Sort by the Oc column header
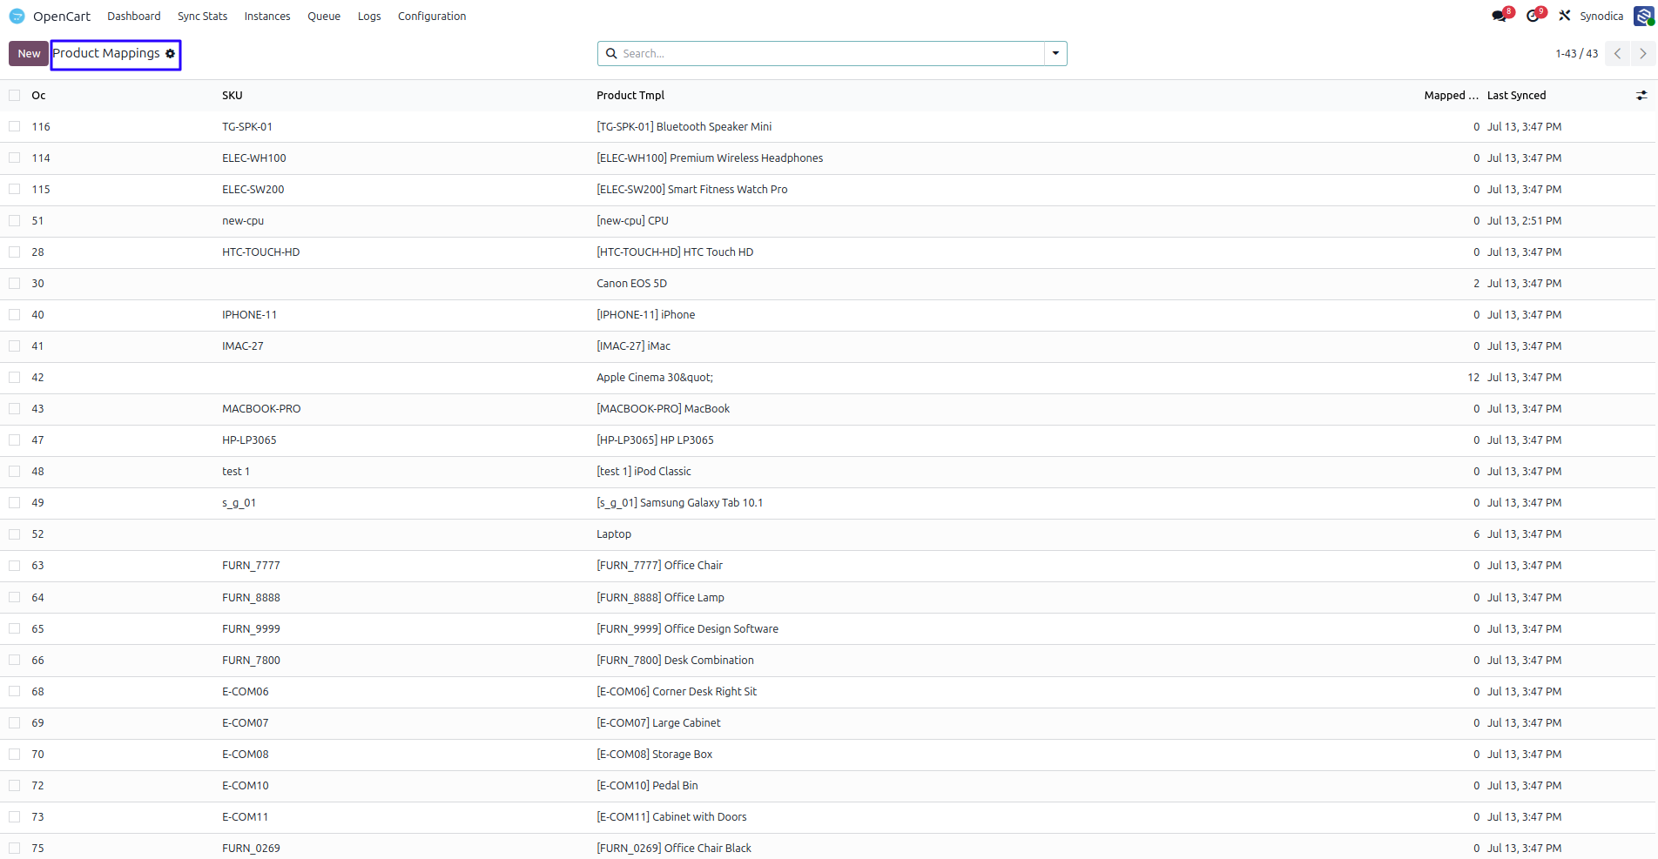The width and height of the screenshot is (1658, 859). click(x=38, y=96)
